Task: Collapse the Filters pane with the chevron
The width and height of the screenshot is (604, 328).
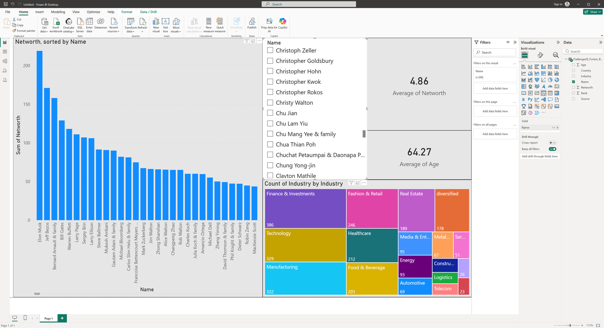Action: point(515,42)
